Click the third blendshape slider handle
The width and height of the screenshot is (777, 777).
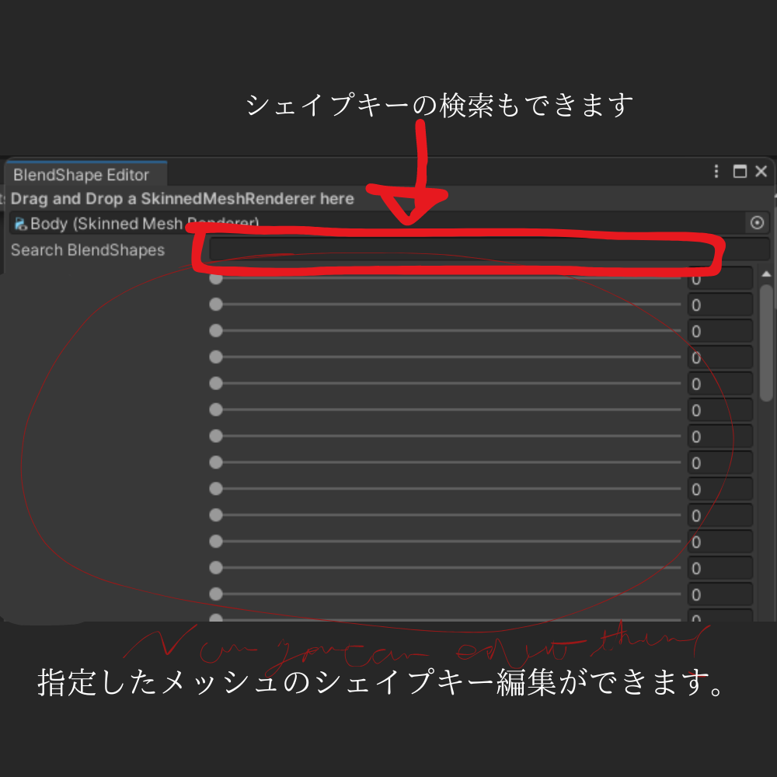click(x=215, y=331)
